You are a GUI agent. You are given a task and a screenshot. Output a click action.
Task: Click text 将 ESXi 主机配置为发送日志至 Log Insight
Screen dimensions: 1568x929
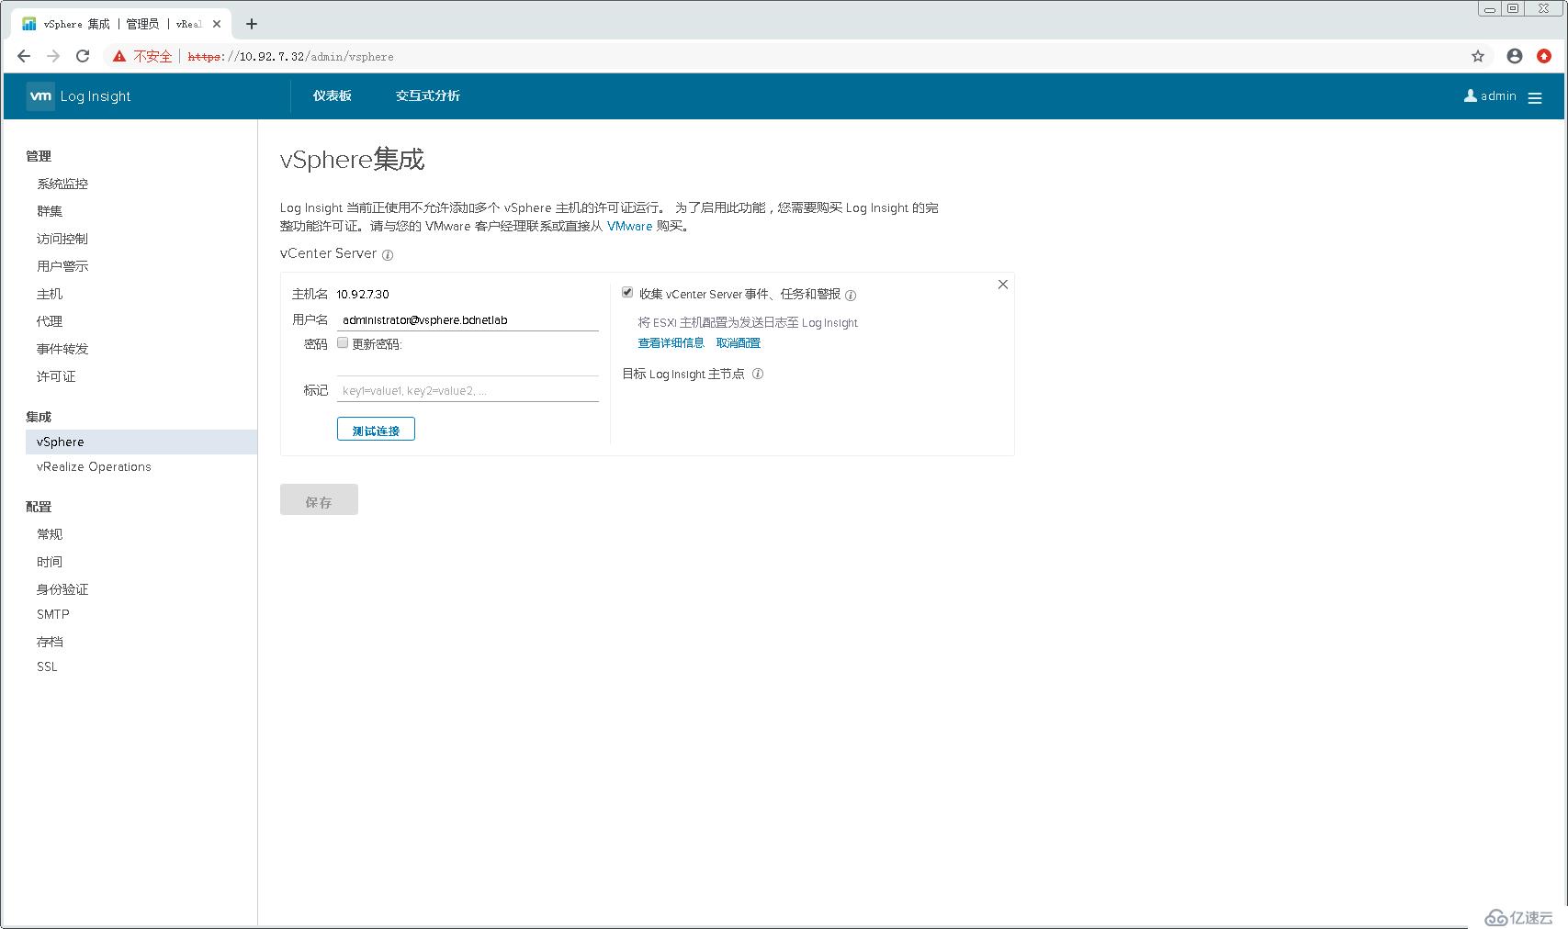tap(748, 322)
